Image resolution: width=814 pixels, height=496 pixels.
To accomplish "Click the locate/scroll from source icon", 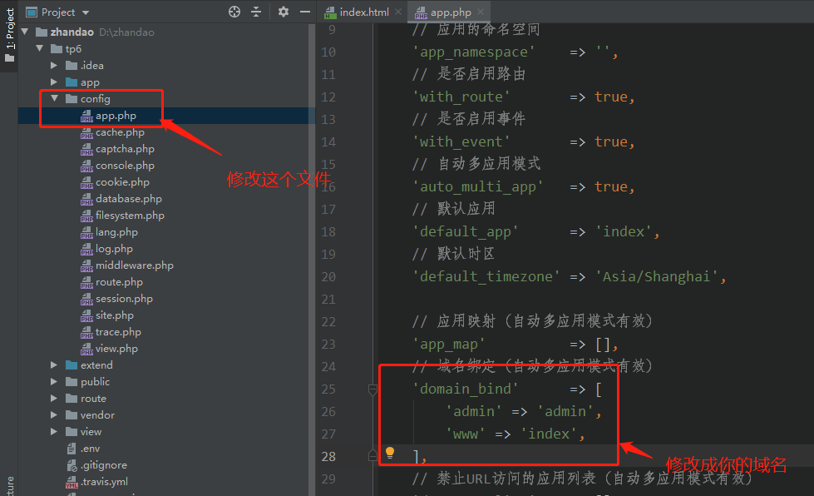I will point(234,12).
